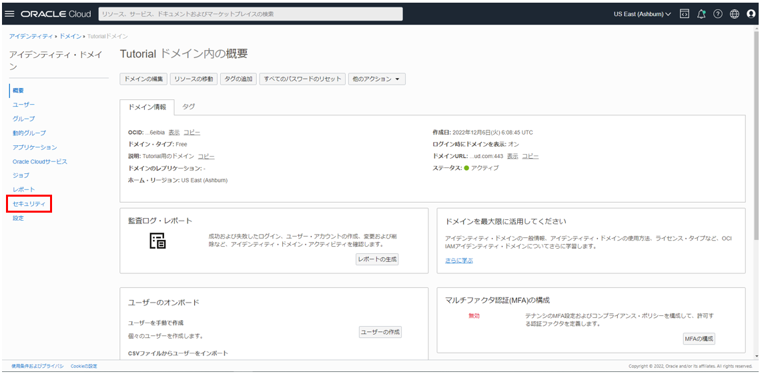
Task: Copy the OCID via コピー link
Action: [192, 133]
